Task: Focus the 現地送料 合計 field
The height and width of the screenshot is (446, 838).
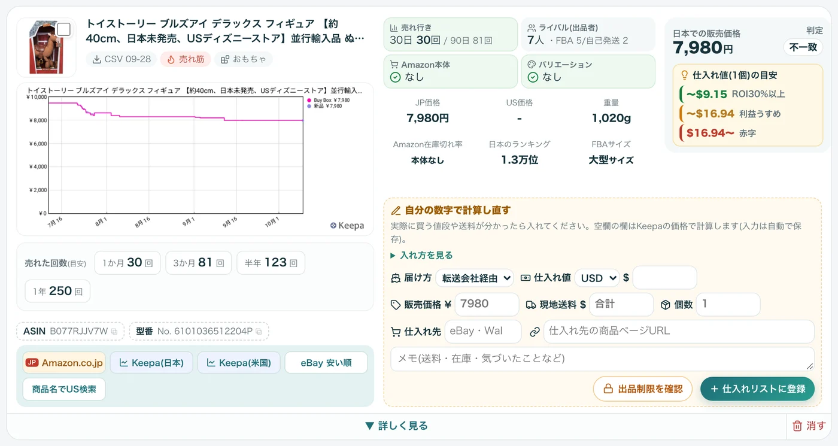Action: coord(621,304)
